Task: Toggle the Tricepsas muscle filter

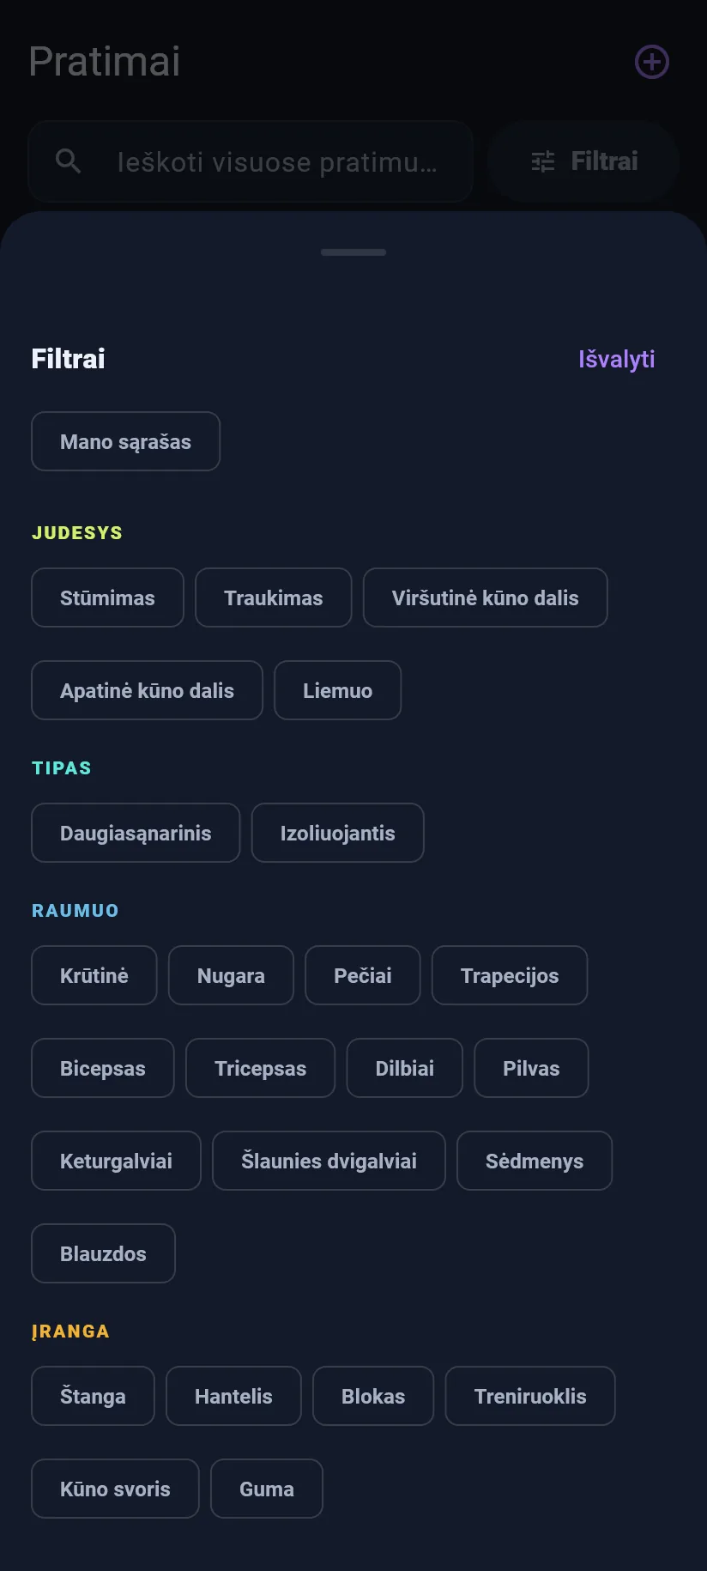Action: (x=261, y=1068)
